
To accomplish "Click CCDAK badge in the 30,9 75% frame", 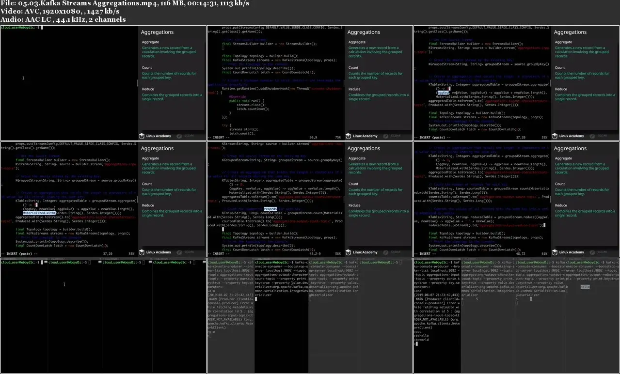I will coord(392,136).
